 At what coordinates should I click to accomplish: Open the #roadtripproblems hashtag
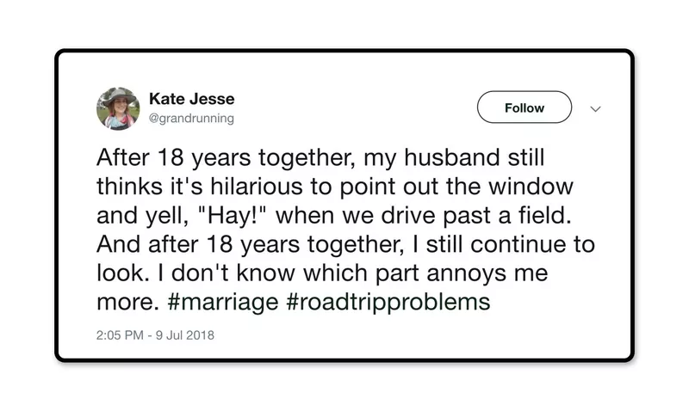tap(388, 302)
